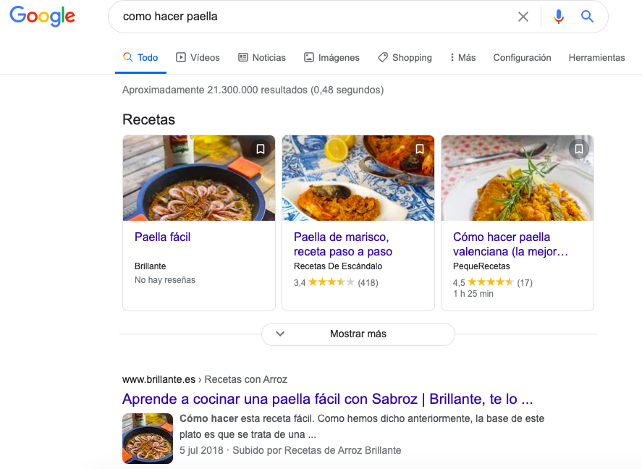Go to the Shopping tab
Image resolution: width=642 pixels, height=469 pixels.
click(x=405, y=58)
